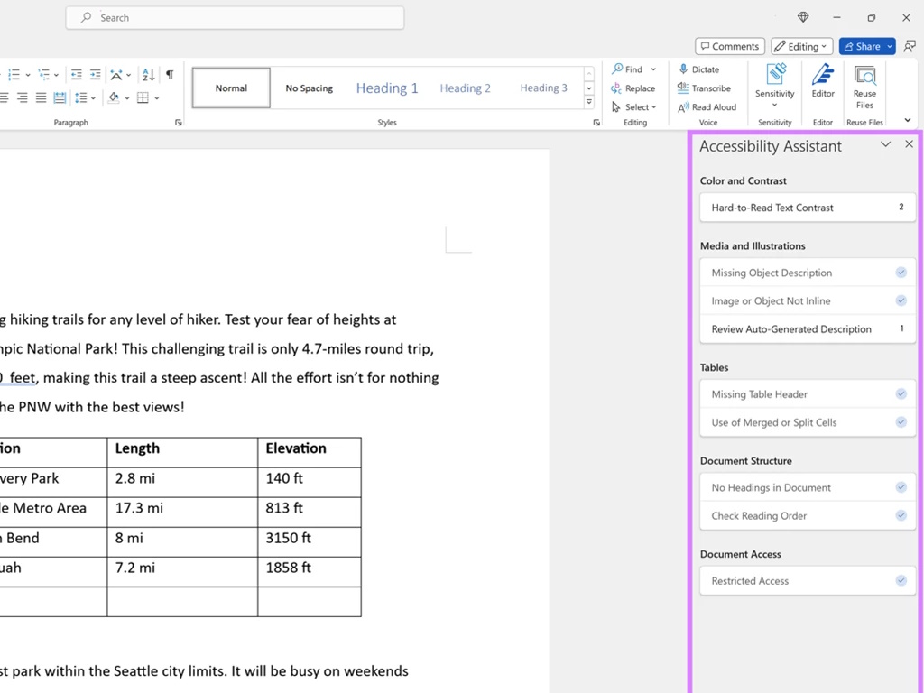Open Styles pane dialog launcher
924x693 pixels.
tap(596, 123)
